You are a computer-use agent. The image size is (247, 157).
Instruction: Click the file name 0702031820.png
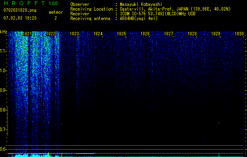click(20, 10)
